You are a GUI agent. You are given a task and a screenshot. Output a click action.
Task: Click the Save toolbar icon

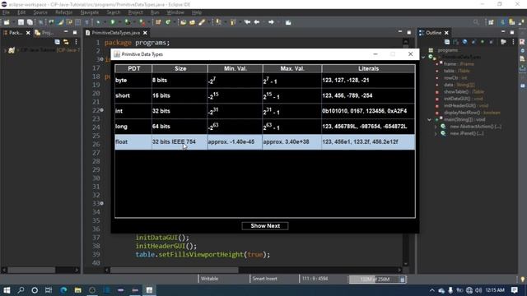21,22
